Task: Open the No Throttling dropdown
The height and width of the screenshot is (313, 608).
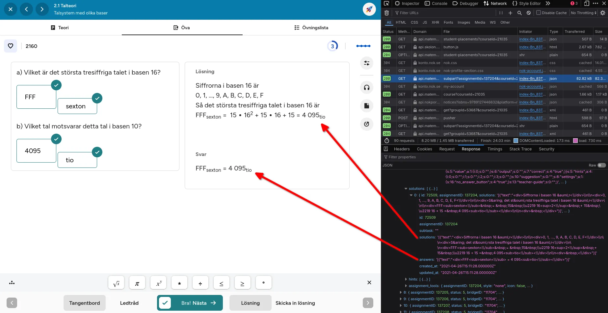Action: 584,13
